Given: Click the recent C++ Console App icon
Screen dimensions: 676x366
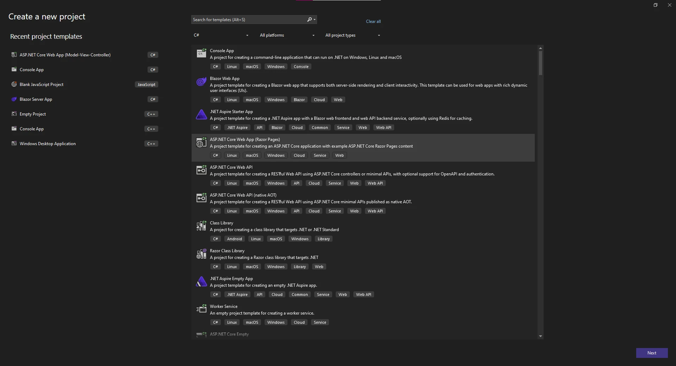Looking at the screenshot, I should 14,129.
